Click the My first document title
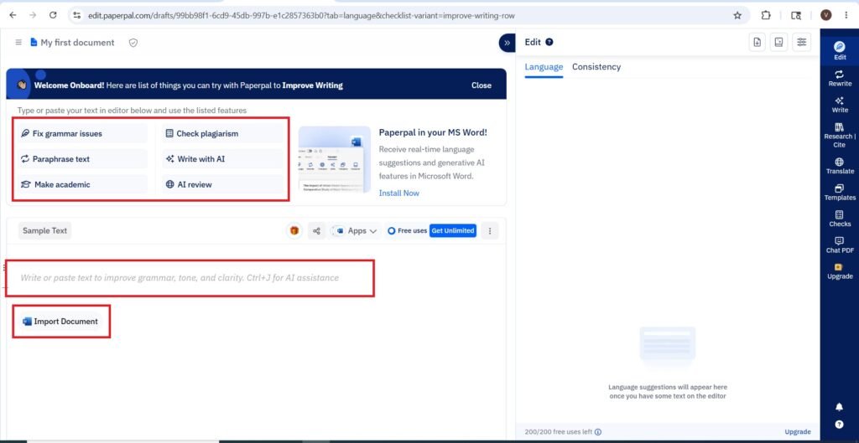Viewport: 859px width, 443px height. pyautogui.click(x=77, y=43)
